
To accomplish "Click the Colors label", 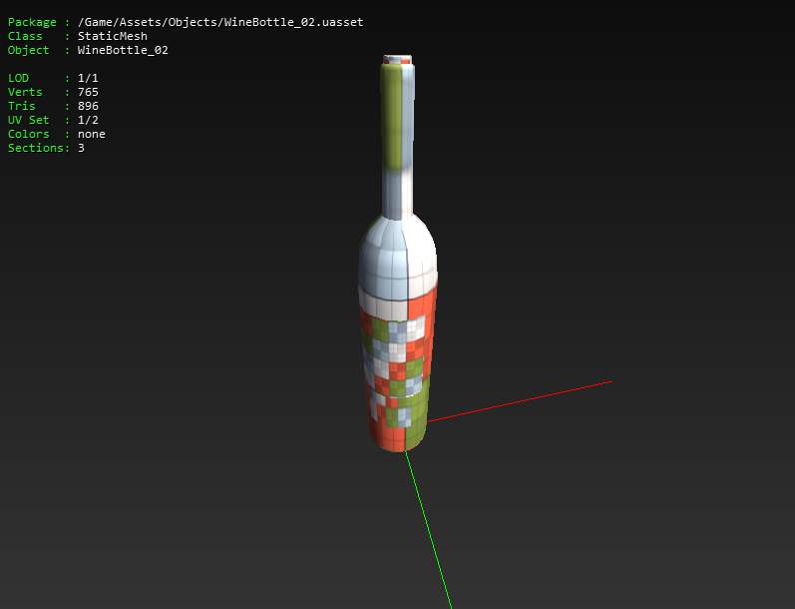I will 28,134.
